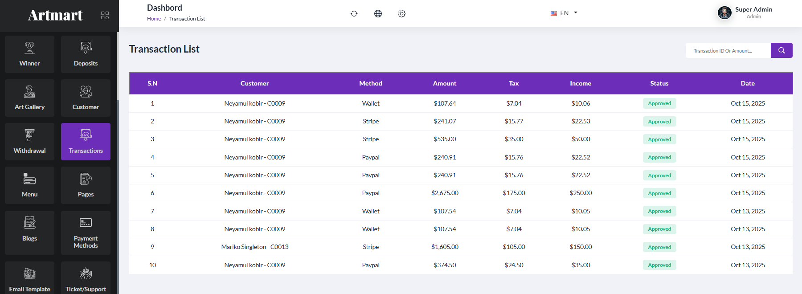
Task: Open the Customer section
Action: [86, 98]
